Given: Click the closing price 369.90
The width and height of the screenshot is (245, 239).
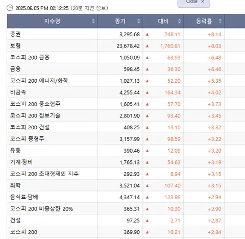Looking at the screenshot, I should (x=132, y=232).
